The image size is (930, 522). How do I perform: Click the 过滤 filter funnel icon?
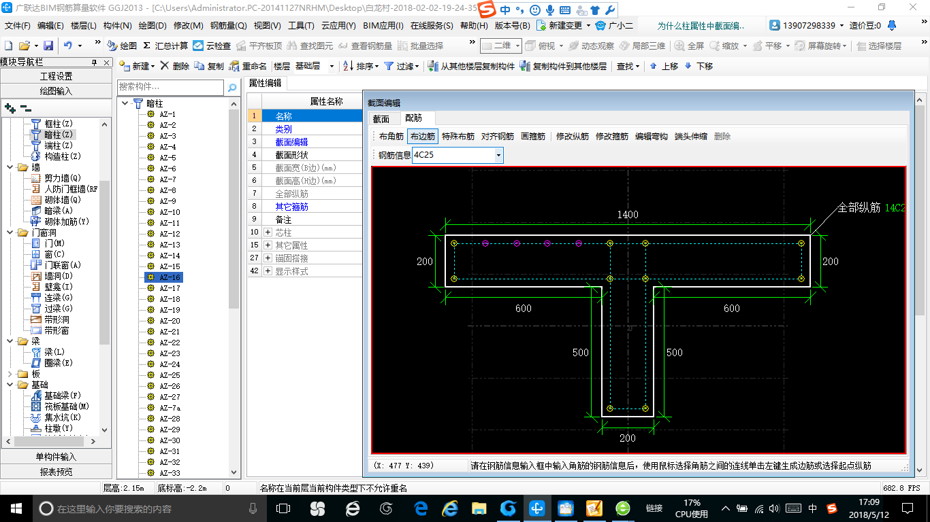tap(389, 66)
